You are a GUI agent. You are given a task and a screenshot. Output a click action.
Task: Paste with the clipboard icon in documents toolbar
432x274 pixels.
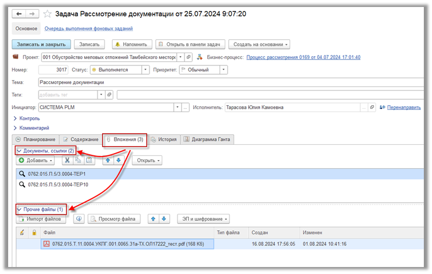pos(89,160)
